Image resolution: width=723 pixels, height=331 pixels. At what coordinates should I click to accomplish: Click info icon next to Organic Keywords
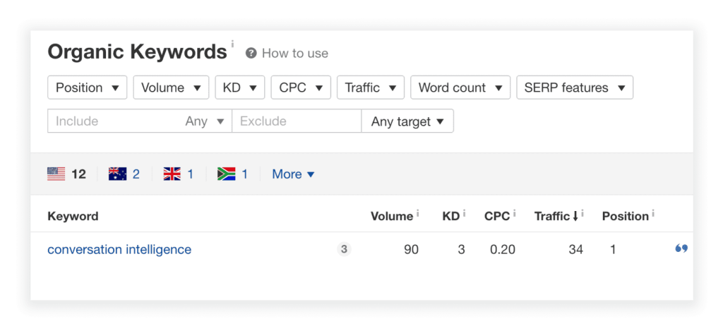(x=232, y=44)
